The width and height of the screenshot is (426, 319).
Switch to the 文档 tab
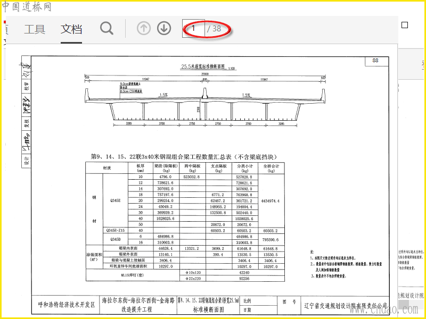click(71, 29)
